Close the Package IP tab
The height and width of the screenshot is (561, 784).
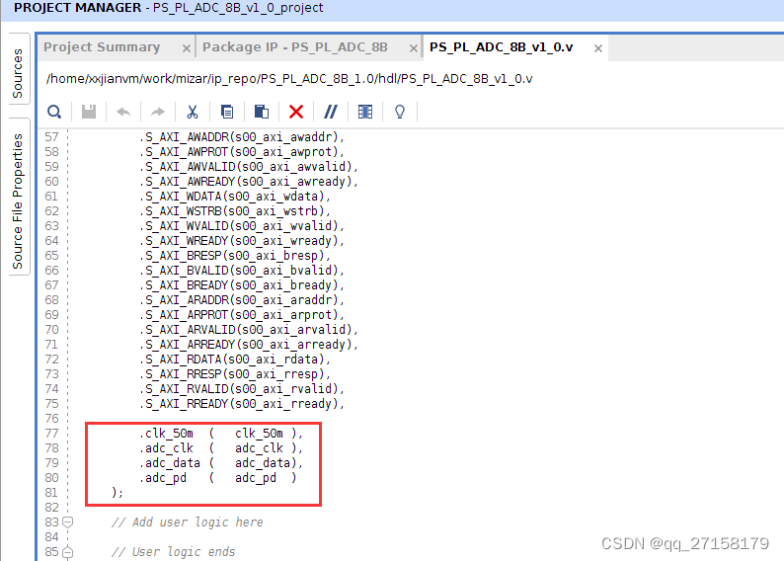(x=414, y=48)
